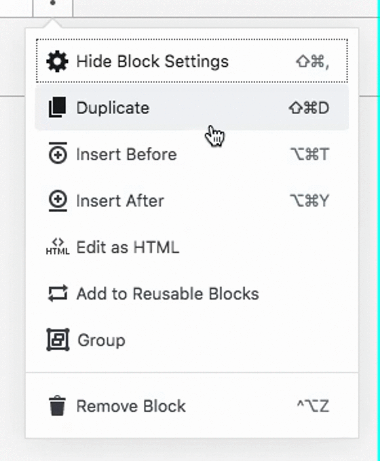Select Group from the dropdown menu
380x461 pixels.
click(x=101, y=340)
